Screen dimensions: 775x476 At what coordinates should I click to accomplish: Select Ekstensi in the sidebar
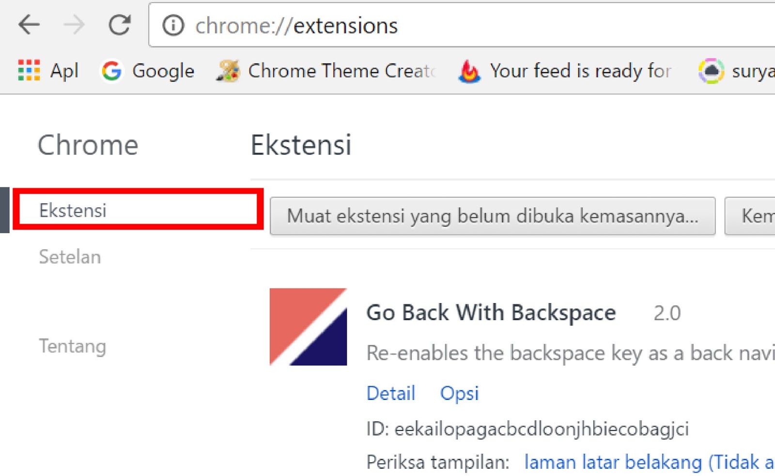pos(73,211)
